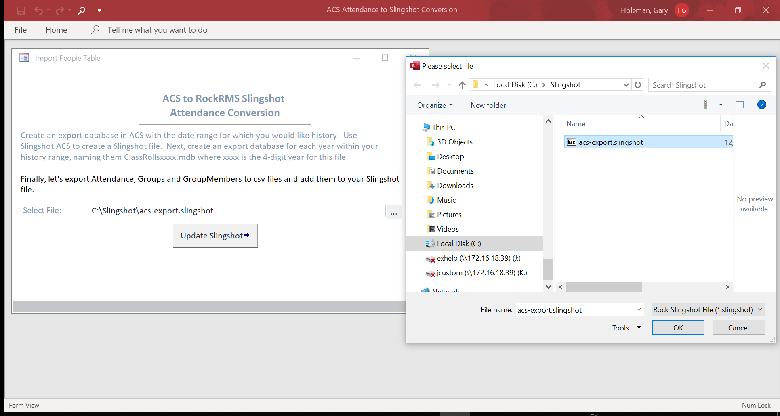Click the Refresh icon in file dialog
The image size is (780, 416).
(638, 85)
